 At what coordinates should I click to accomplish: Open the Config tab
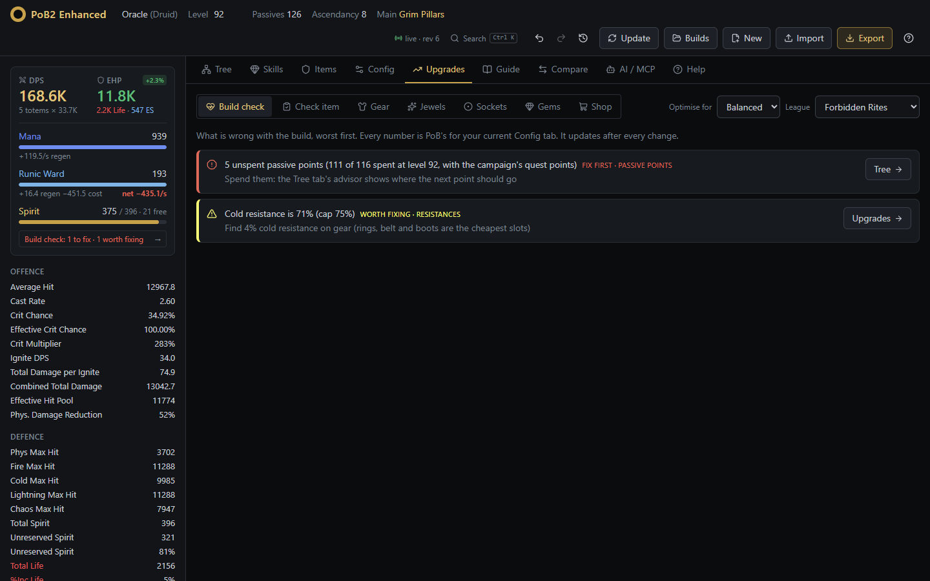(375, 69)
